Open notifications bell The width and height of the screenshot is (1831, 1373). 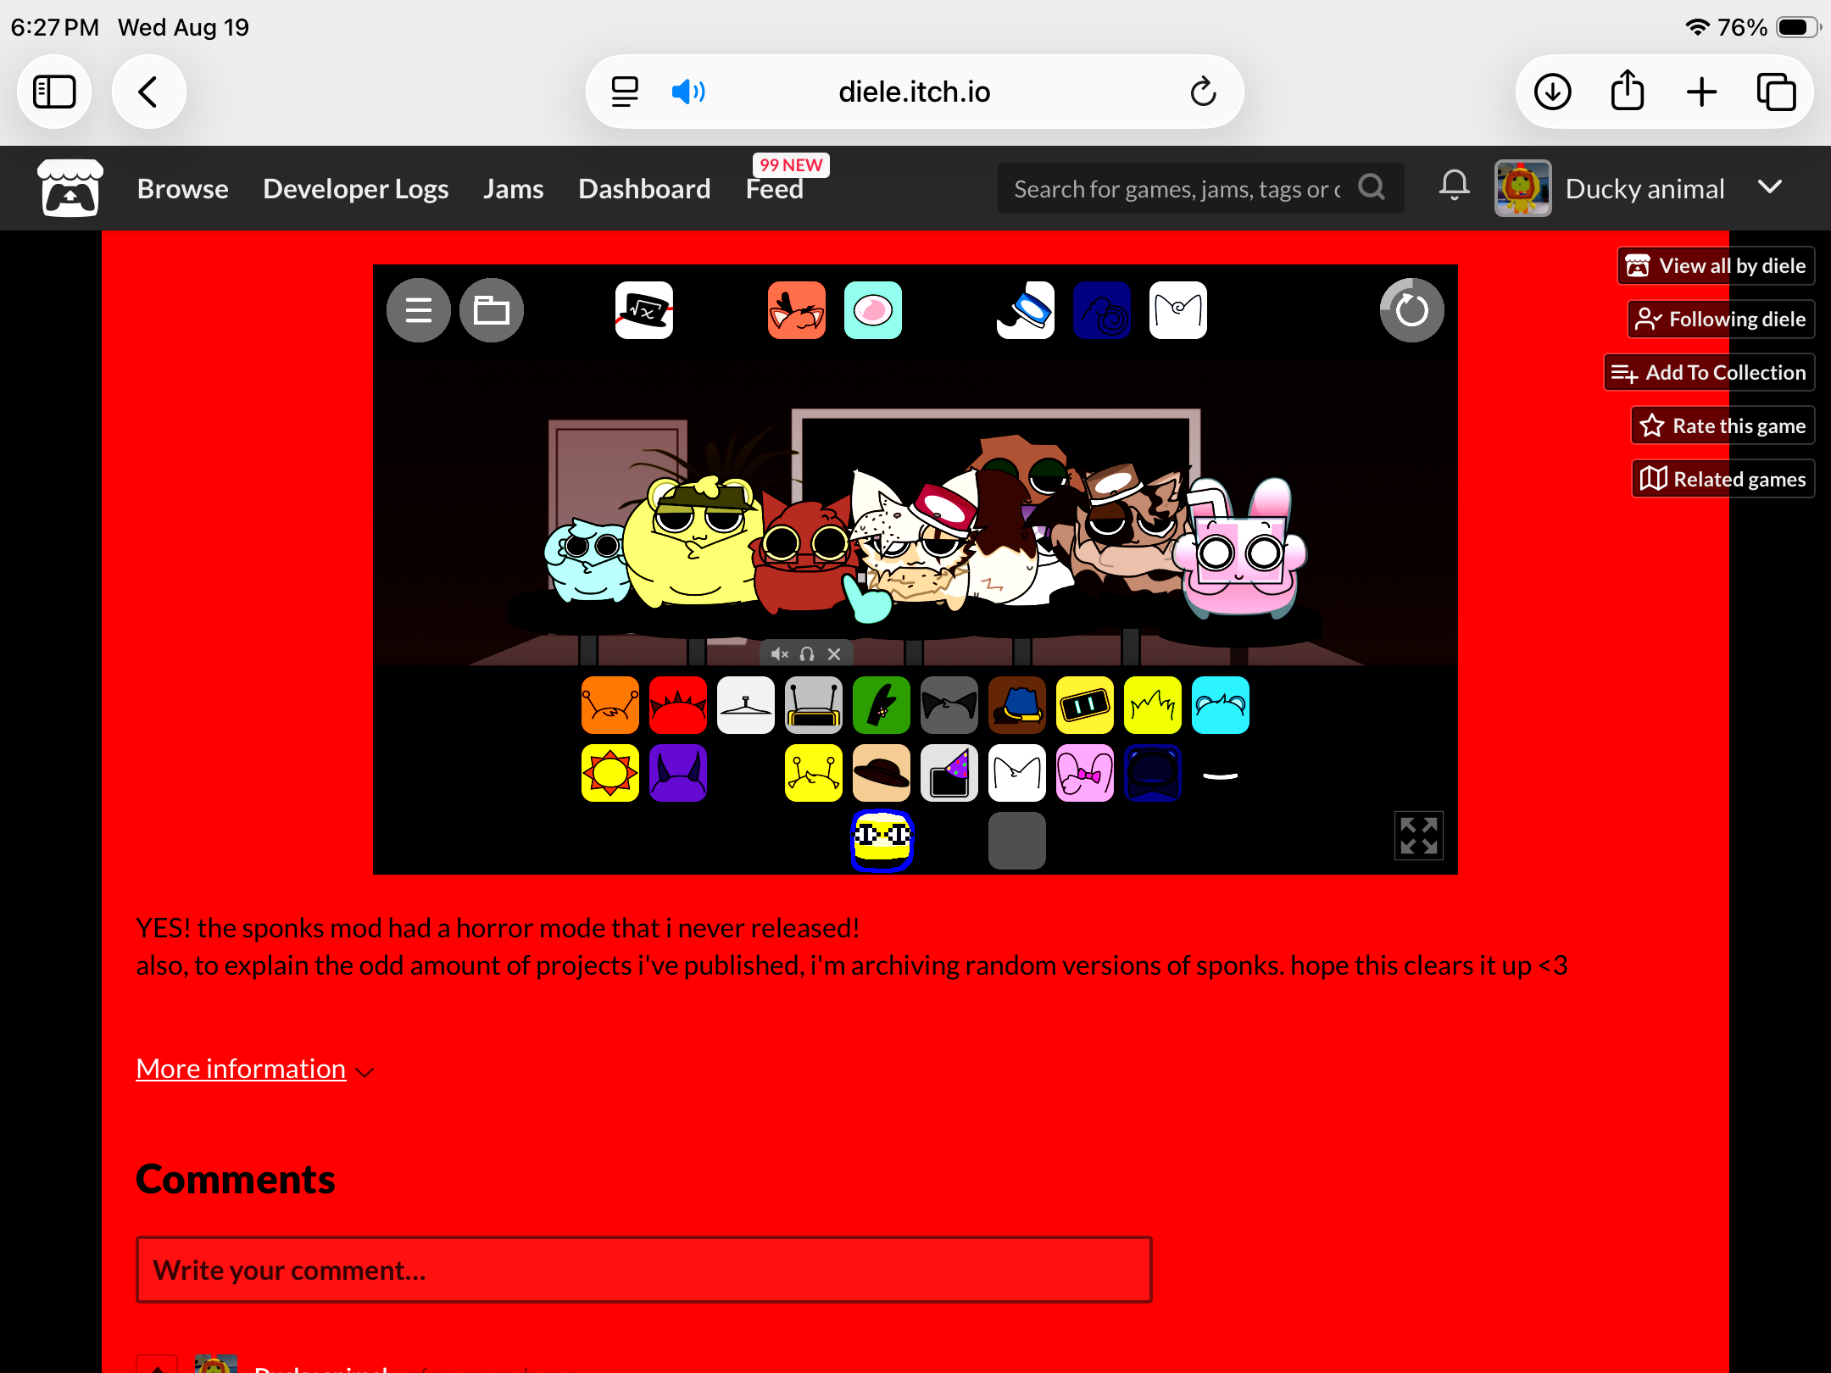click(x=1455, y=186)
